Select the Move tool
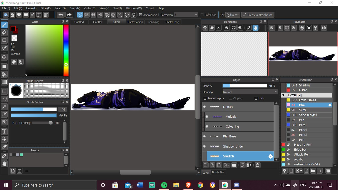 click(x=4, y=57)
